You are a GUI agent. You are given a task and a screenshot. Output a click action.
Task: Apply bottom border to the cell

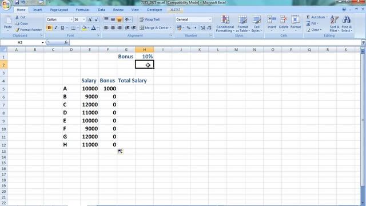(73, 28)
